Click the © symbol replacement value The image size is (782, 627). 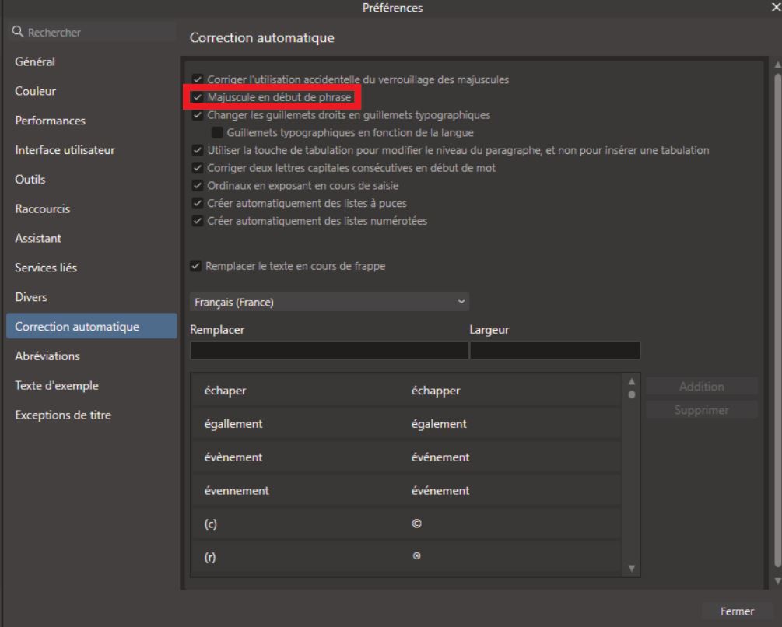417,524
